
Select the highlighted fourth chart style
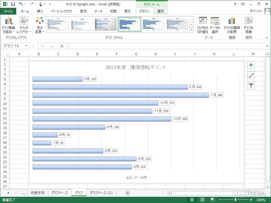[x=130, y=24]
